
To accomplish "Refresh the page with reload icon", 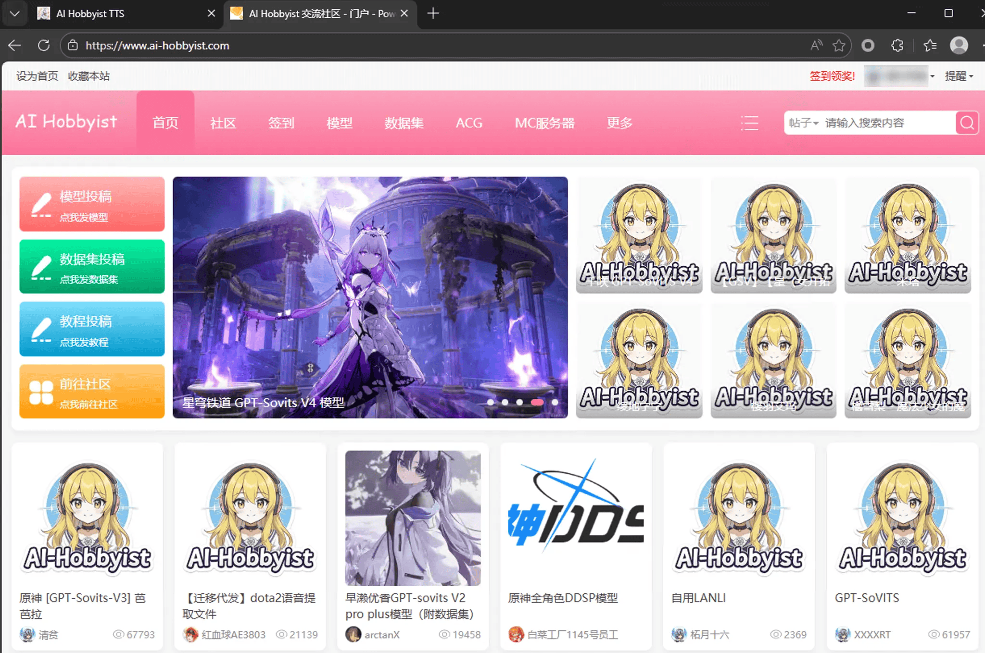I will (x=44, y=46).
